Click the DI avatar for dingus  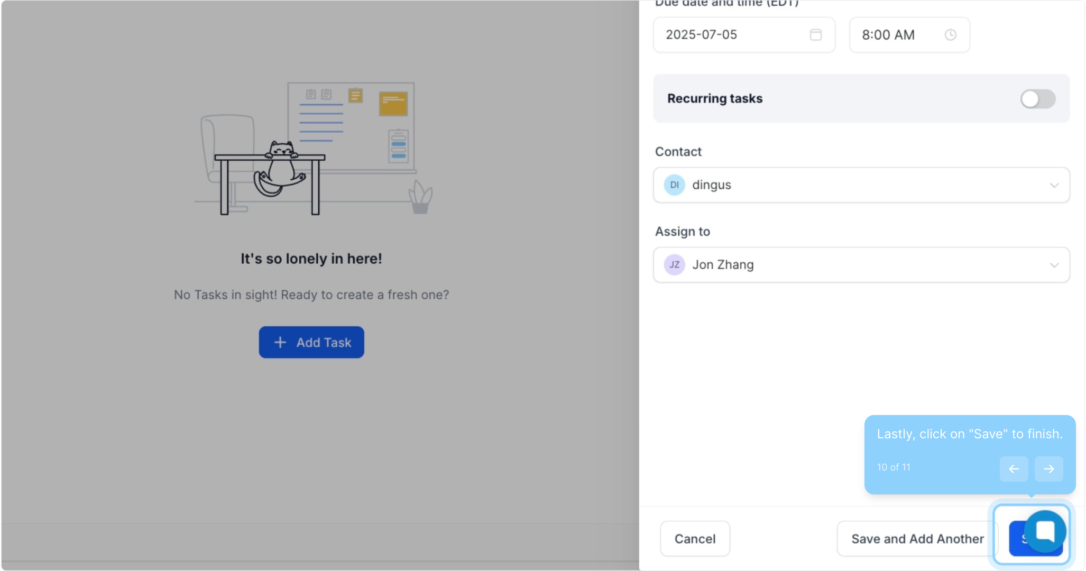674,185
